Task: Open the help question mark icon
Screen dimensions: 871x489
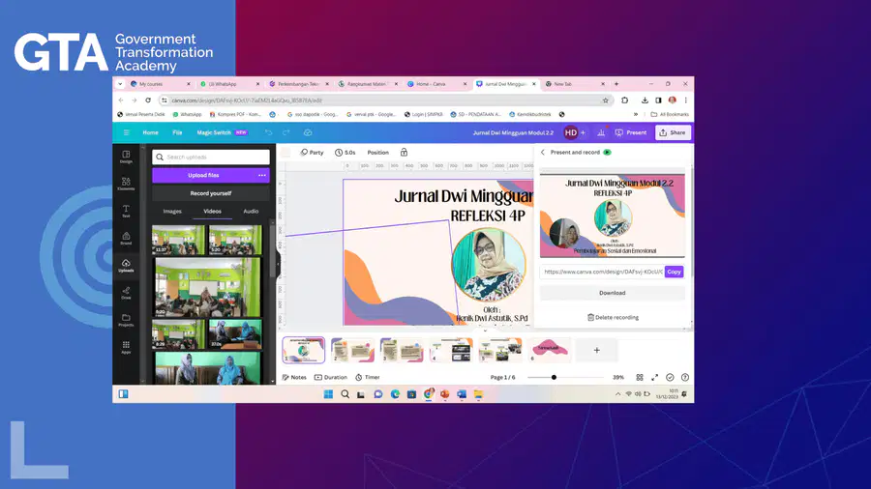Action: pyautogui.click(x=685, y=377)
